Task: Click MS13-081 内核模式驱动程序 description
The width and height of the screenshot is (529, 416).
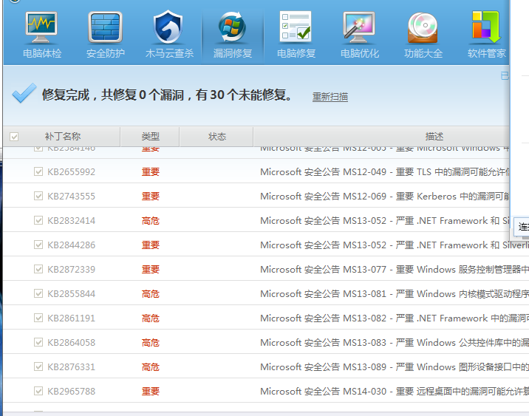Action: [x=395, y=293]
